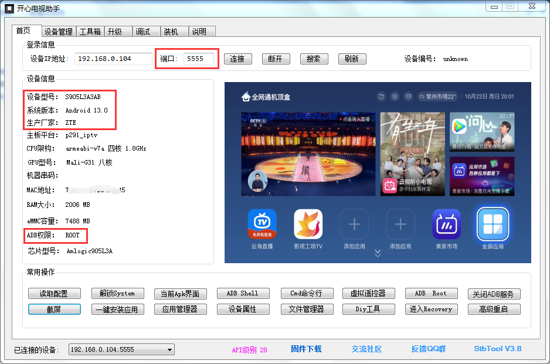Click the 读取配置 button
550x364 pixels.
tap(55, 294)
